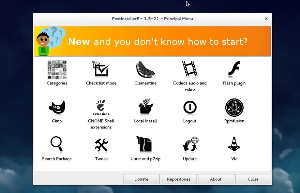Click the Close button at bottom
This screenshot has width=300, height=193.
253,179
